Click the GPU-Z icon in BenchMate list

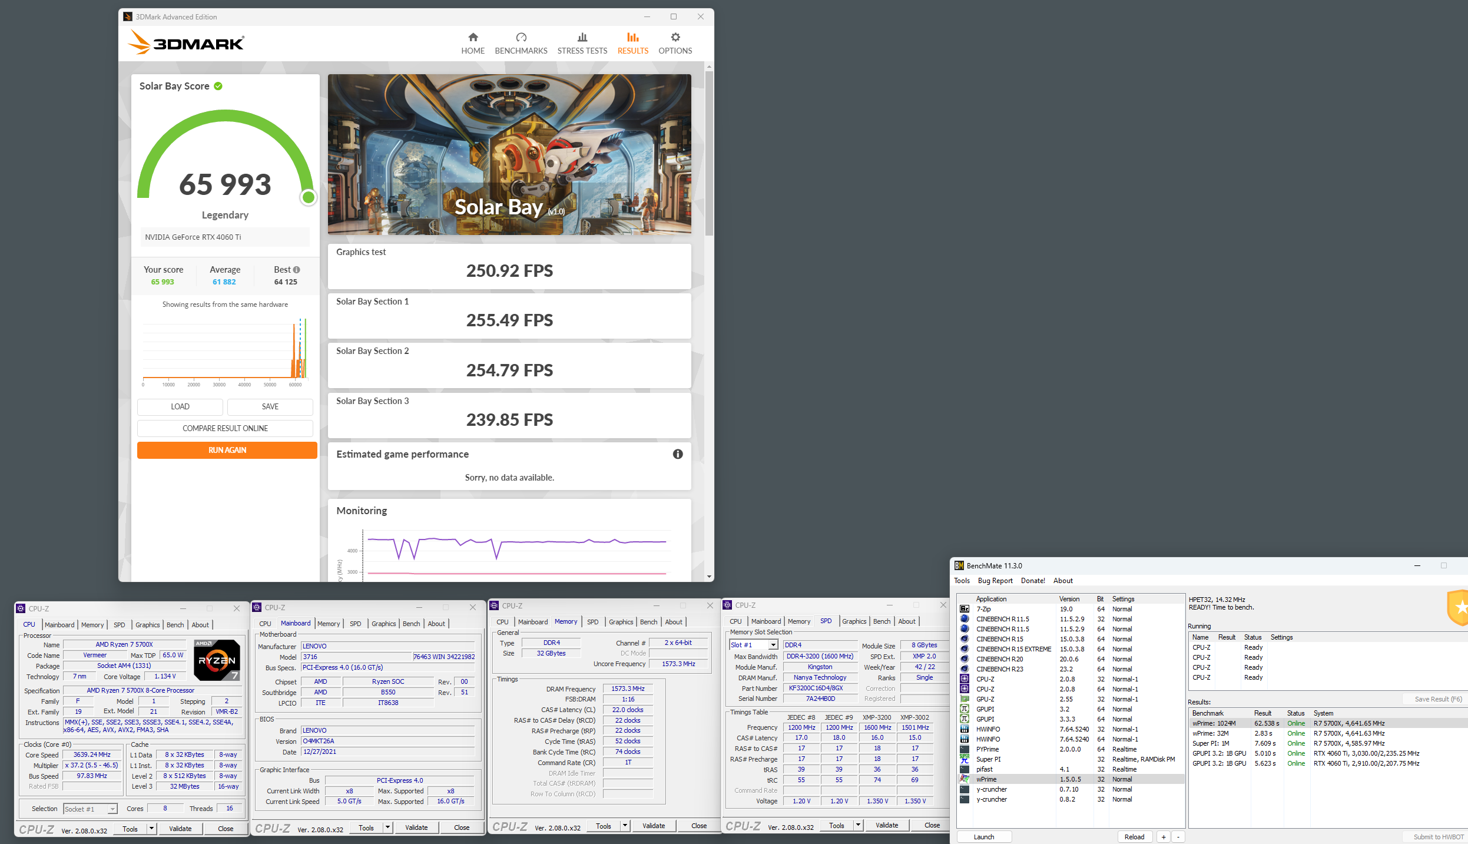pyautogui.click(x=965, y=699)
